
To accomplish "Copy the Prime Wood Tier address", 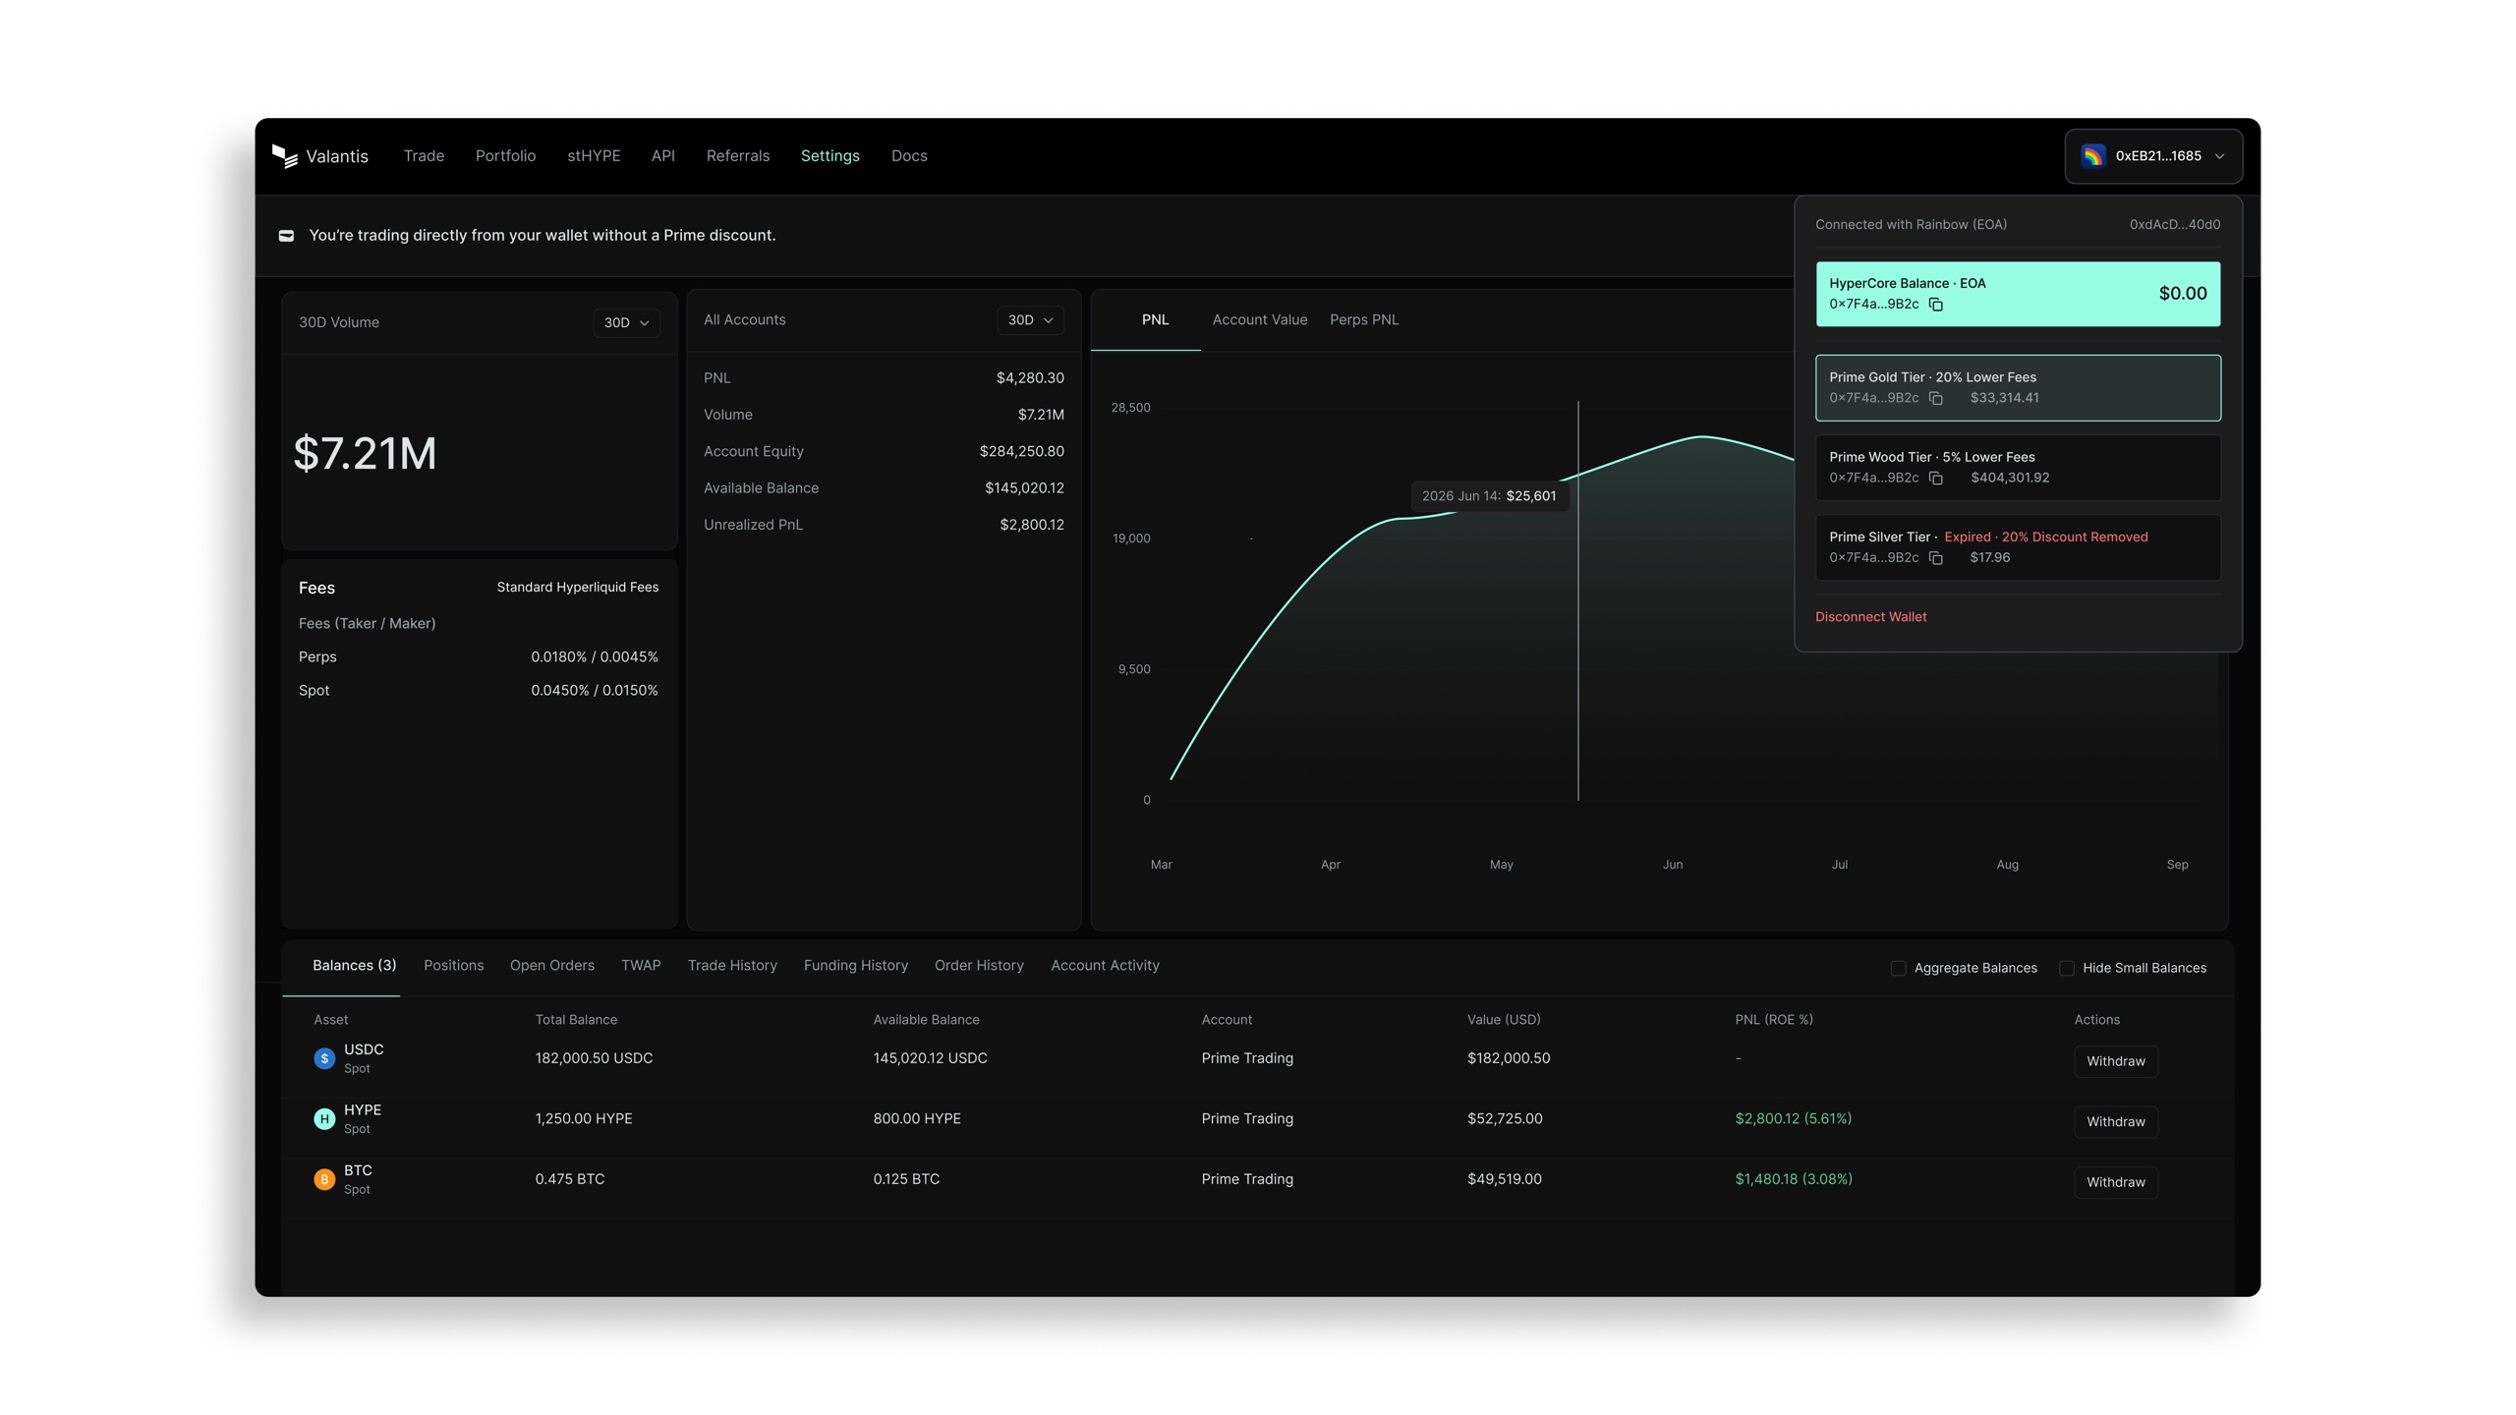I will [x=1935, y=479].
